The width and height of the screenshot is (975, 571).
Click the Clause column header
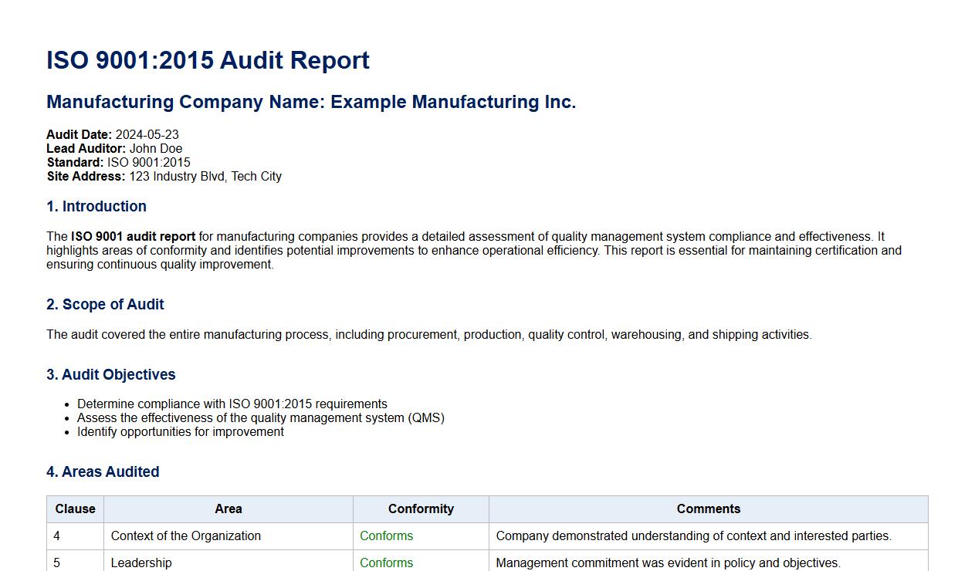tap(75, 509)
